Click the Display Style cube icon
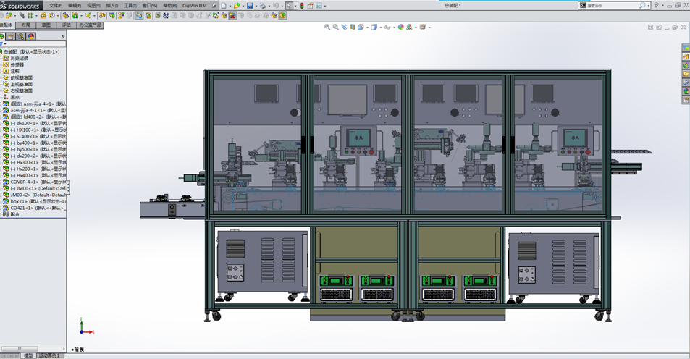690x359 pixels. pos(374,27)
